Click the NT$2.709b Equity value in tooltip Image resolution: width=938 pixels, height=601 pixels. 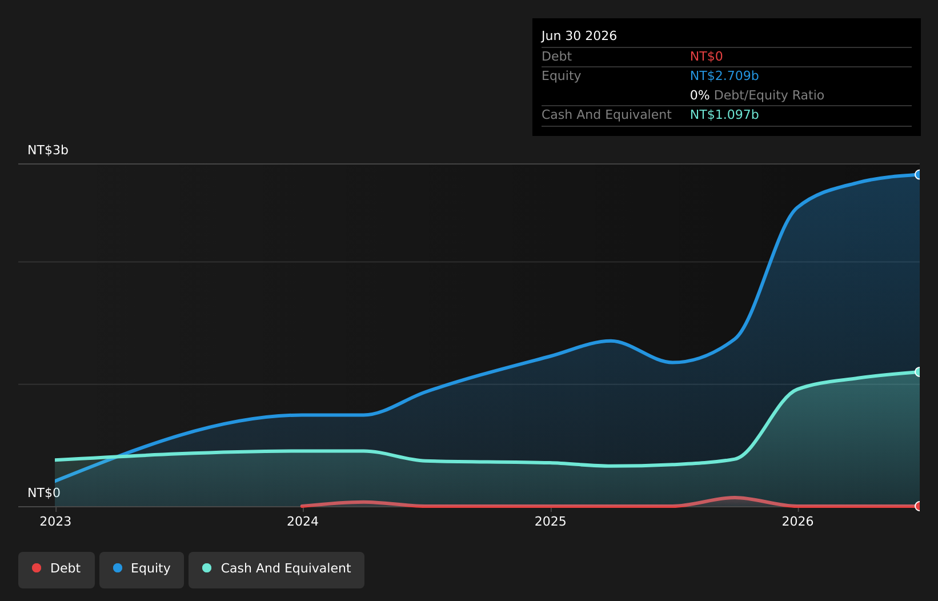click(724, 76)
